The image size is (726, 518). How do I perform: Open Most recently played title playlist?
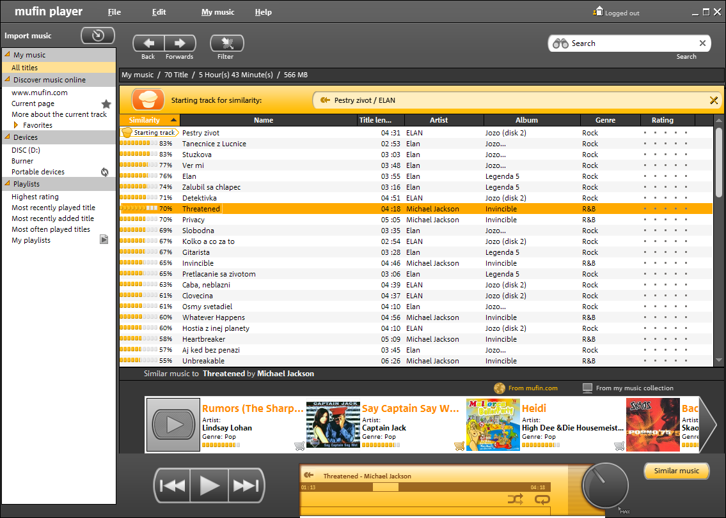tap(53, 208)
